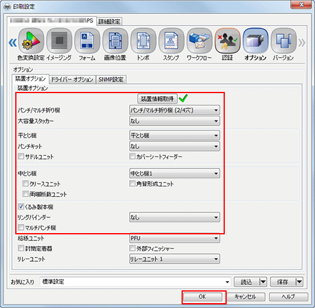
Task: Select the 画像位置 image position icon
Action: click(x=115, y=41)
